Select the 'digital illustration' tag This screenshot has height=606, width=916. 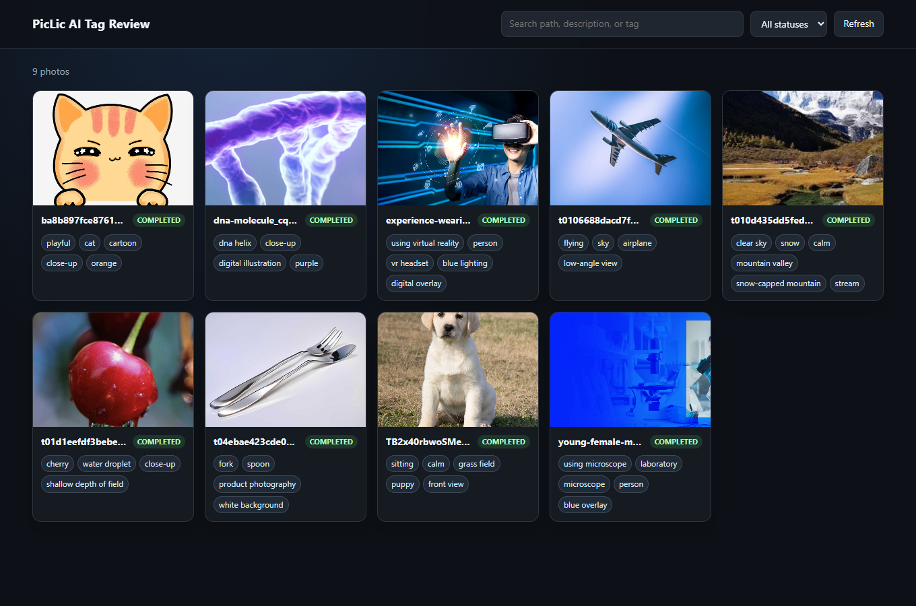[250, 263]
